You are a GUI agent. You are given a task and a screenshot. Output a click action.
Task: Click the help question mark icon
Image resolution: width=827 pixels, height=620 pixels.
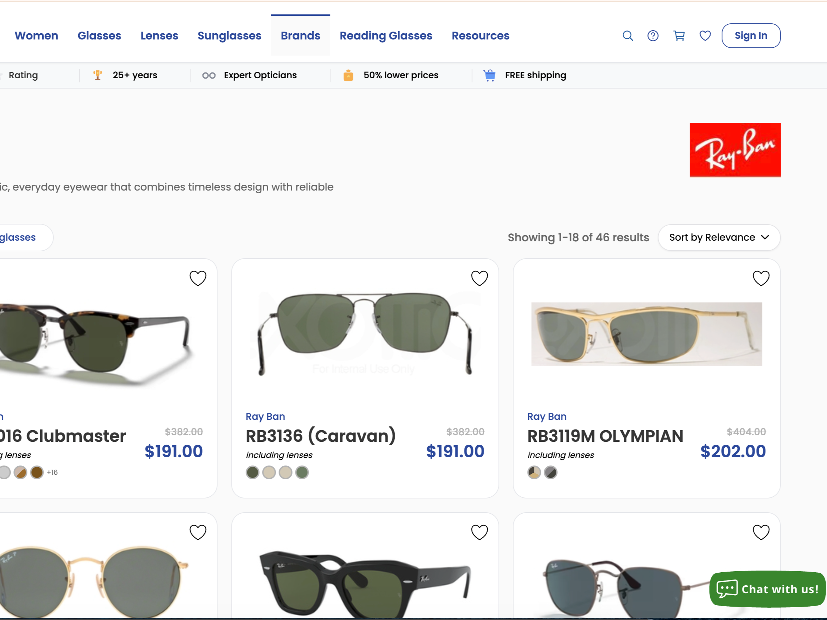pos(653,36)
